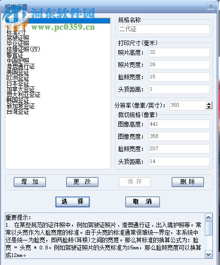Click the print 头顶距离 field showing 1
This screenshot has height=265, width=220.
click(179, 89)
